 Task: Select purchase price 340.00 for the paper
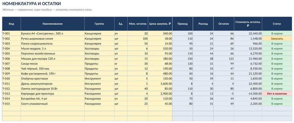coord(160,34)
